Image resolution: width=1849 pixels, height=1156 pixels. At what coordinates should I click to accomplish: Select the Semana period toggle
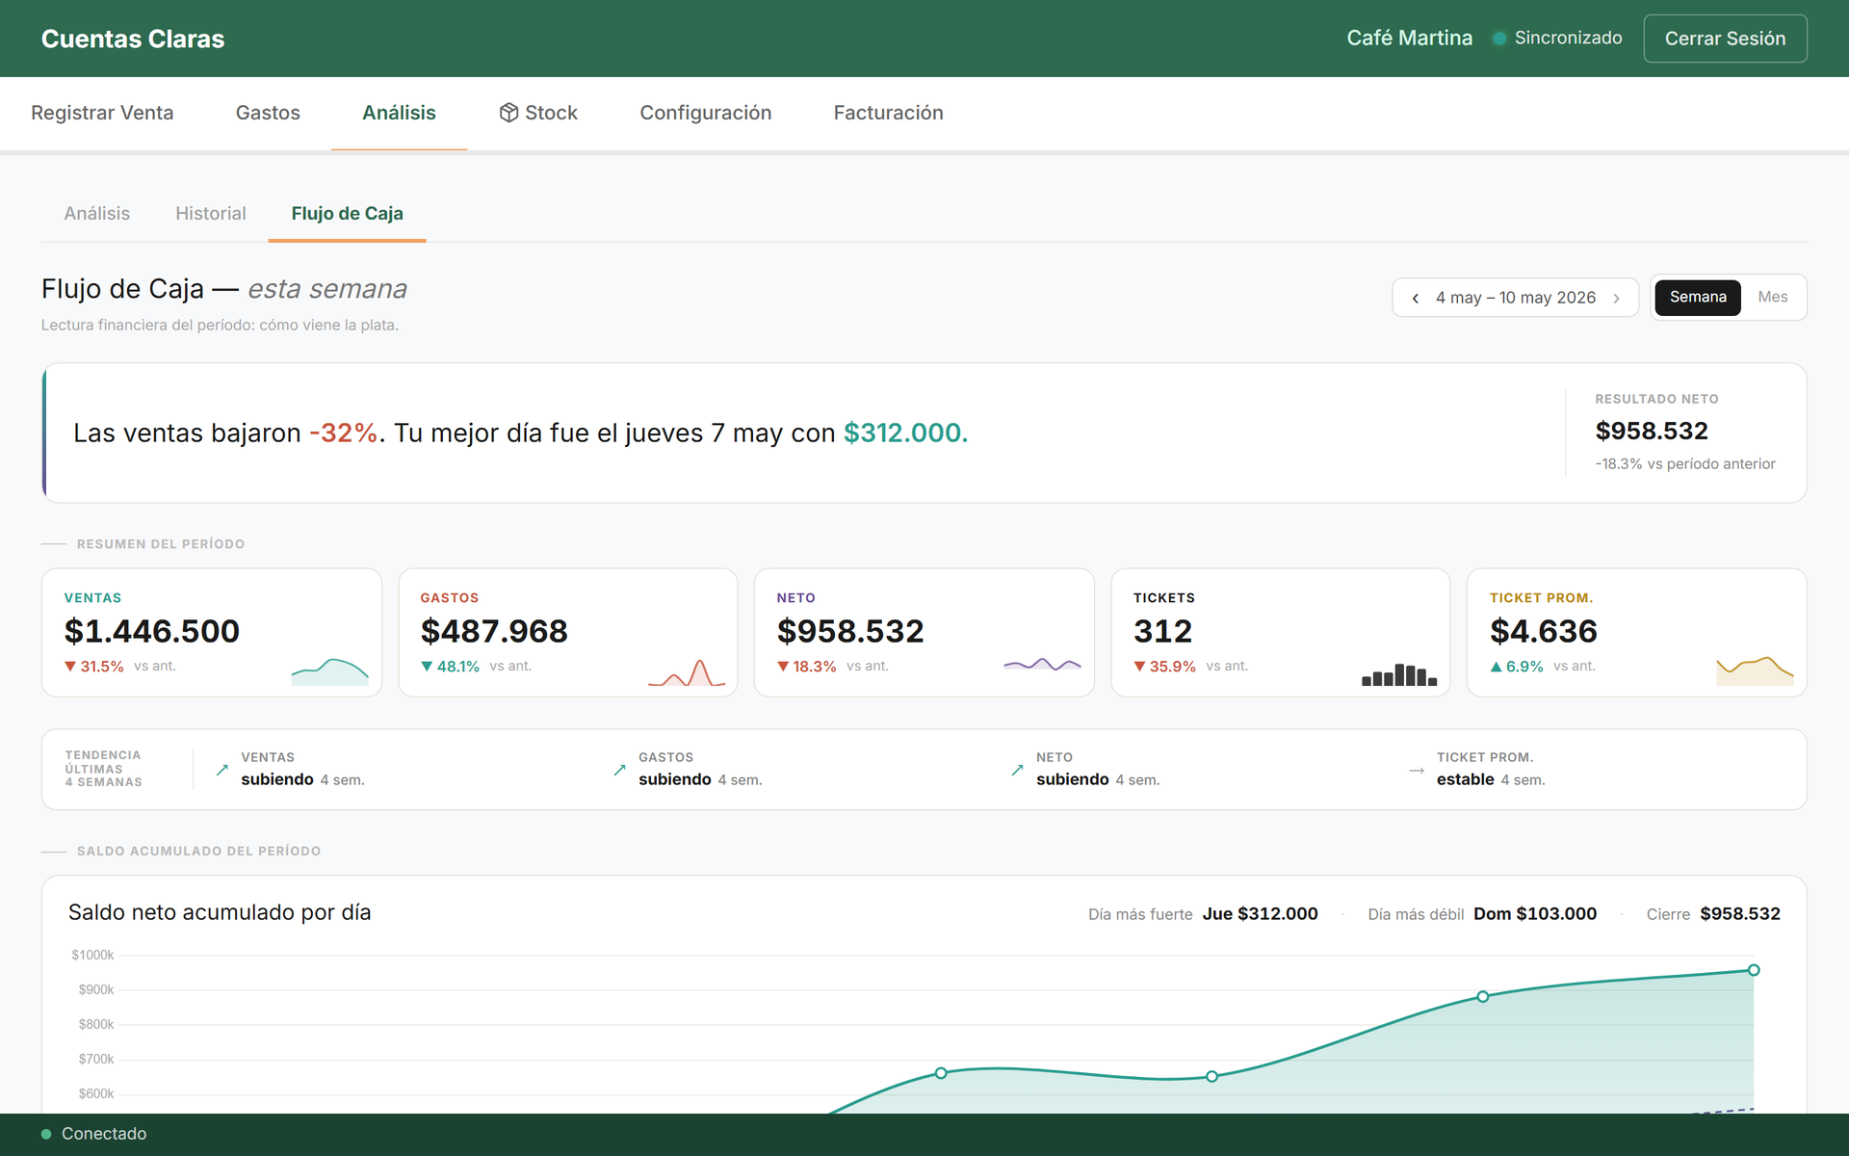tap(1698, 297)
